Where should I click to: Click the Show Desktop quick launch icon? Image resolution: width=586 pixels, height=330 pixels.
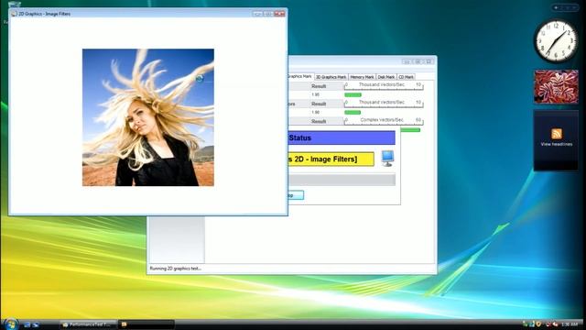point(27,324)
